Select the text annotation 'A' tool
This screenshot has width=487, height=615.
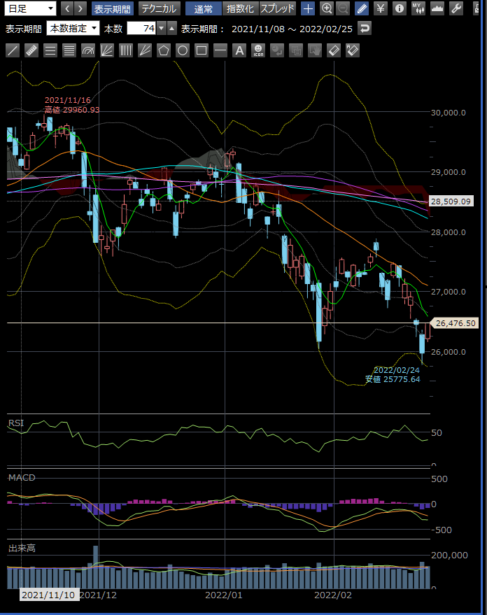click(239, 50)
